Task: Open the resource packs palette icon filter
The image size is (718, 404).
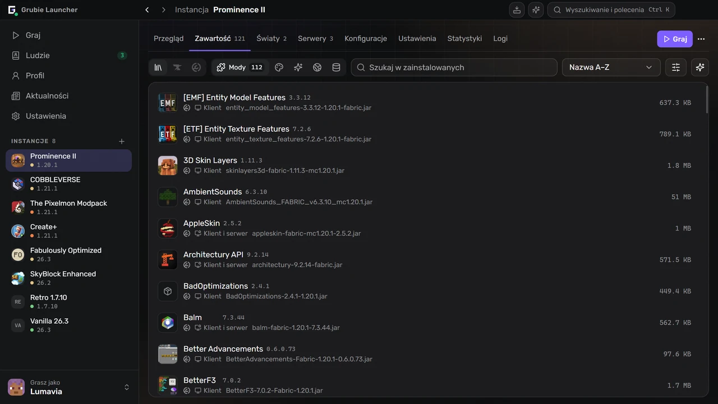Action: point(279,67)
